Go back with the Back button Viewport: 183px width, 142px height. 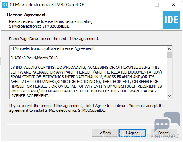(x=105, y=133)
